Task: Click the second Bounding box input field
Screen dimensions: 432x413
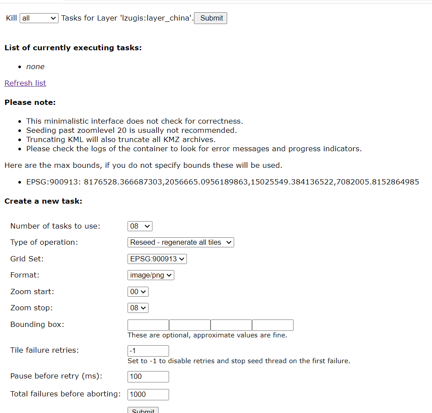Action: point(189,325)
